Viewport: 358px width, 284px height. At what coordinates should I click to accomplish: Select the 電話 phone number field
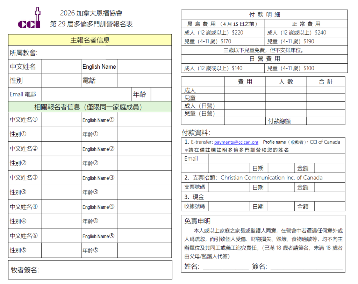click(144, 80)
